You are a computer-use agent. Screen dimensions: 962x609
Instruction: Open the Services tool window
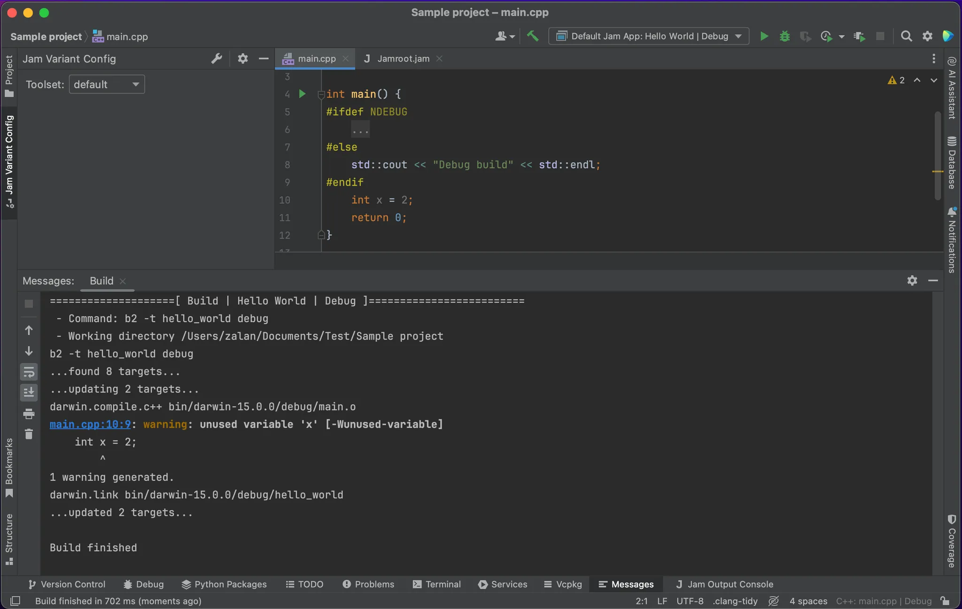tap(503, 584)
